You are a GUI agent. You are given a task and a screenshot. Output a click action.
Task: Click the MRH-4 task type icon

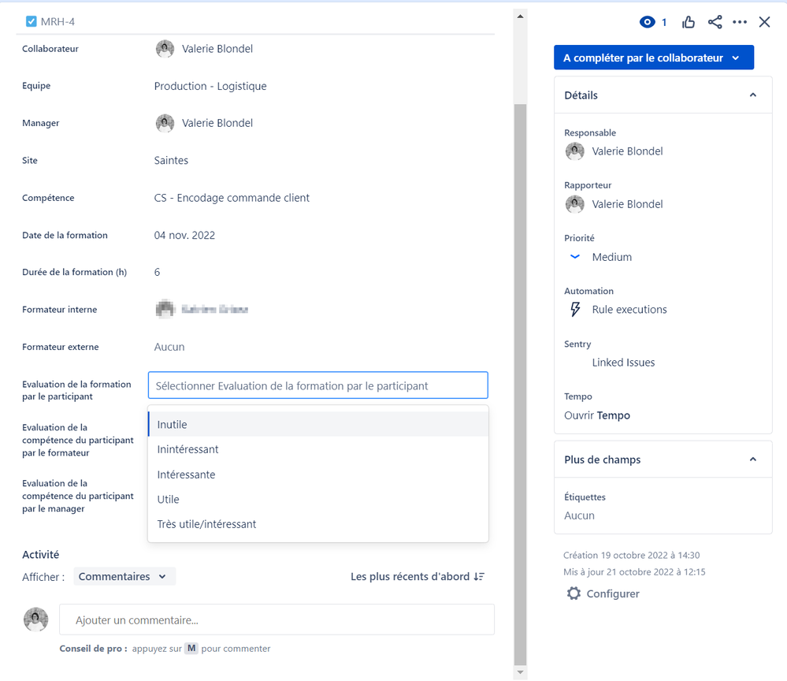[x=30, y=21]
